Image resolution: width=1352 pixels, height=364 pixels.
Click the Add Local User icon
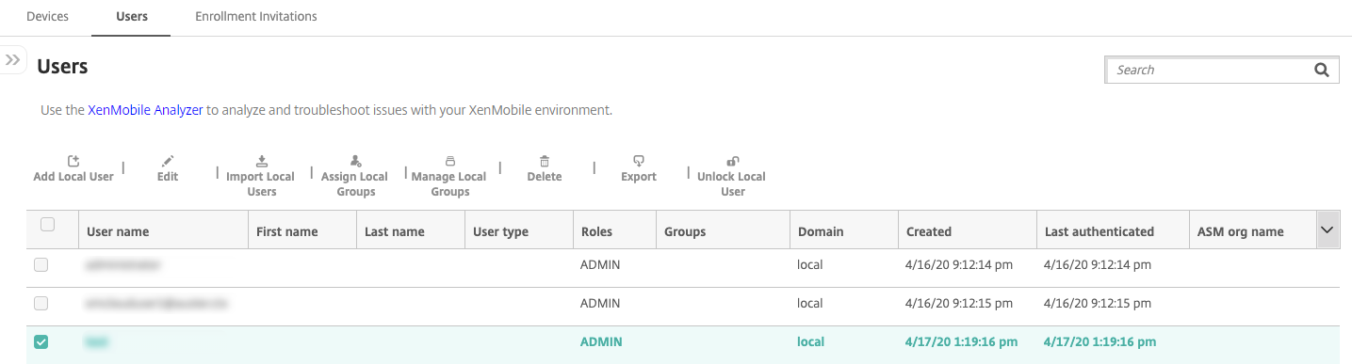pos(73,161)
